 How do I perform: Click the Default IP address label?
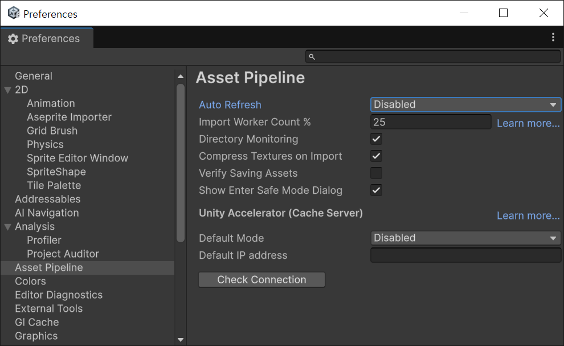pyautogui.click(x=243, y=255)
